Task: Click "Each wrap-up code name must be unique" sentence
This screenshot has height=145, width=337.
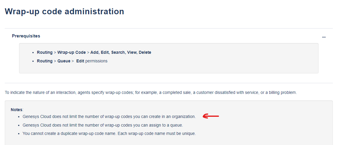Action: coord(157,133)
